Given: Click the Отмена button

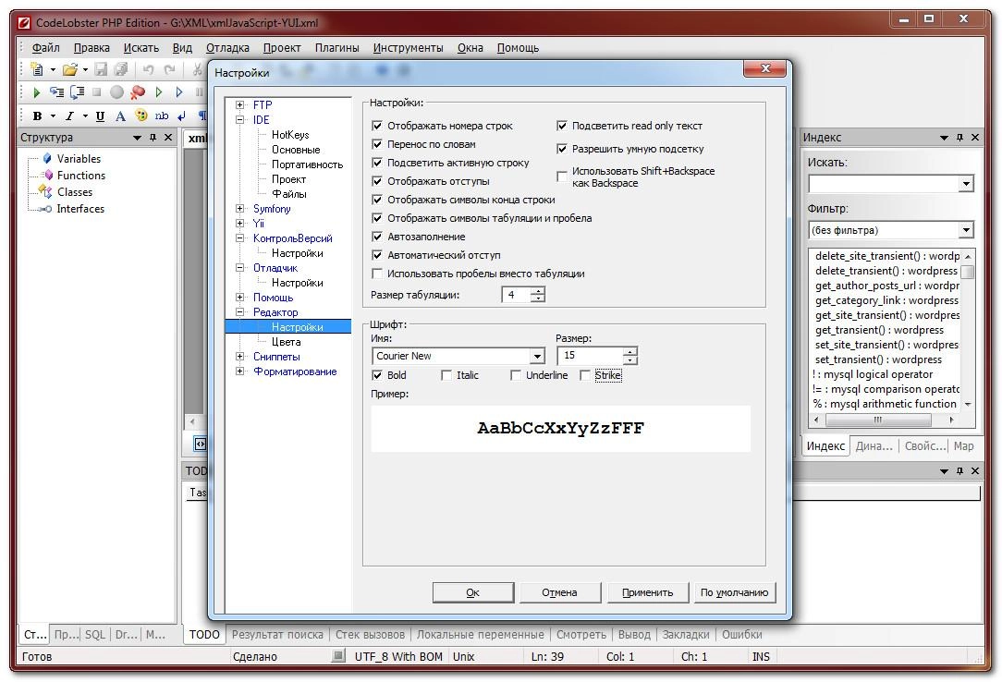Looking at the screenshot, I should [x=560, y=592].
